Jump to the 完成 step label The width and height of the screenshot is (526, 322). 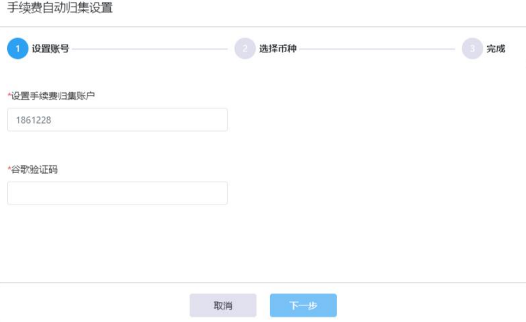point(496,49)
